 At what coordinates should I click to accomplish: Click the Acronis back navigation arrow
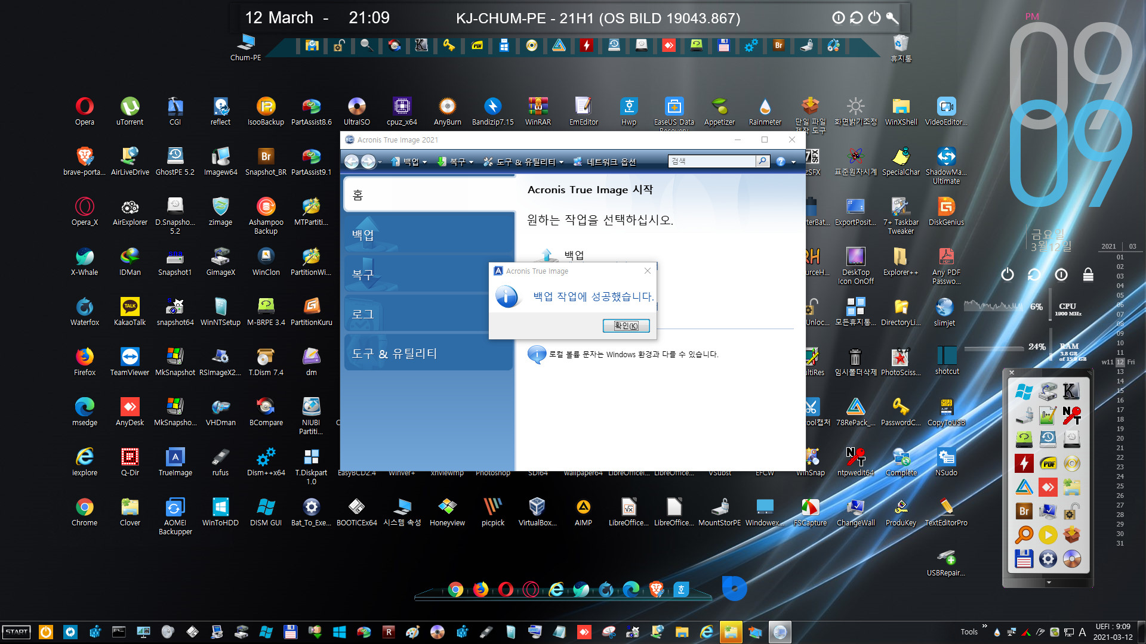[x=352, y=162]
